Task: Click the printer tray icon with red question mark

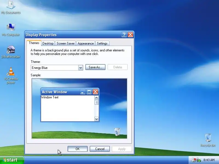Action: [x=194, y=160]
